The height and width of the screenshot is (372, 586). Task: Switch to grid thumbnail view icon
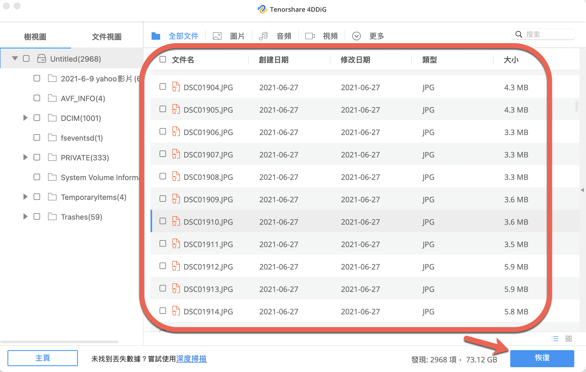[569, 339]
